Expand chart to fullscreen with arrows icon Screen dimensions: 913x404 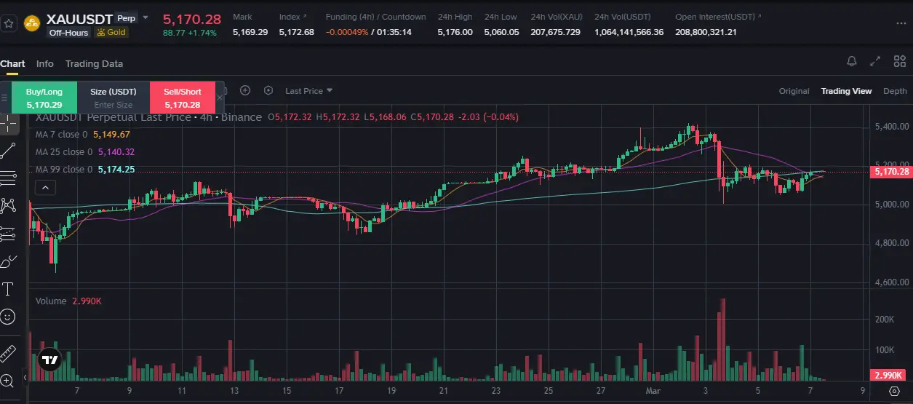(x=876, y=62)
